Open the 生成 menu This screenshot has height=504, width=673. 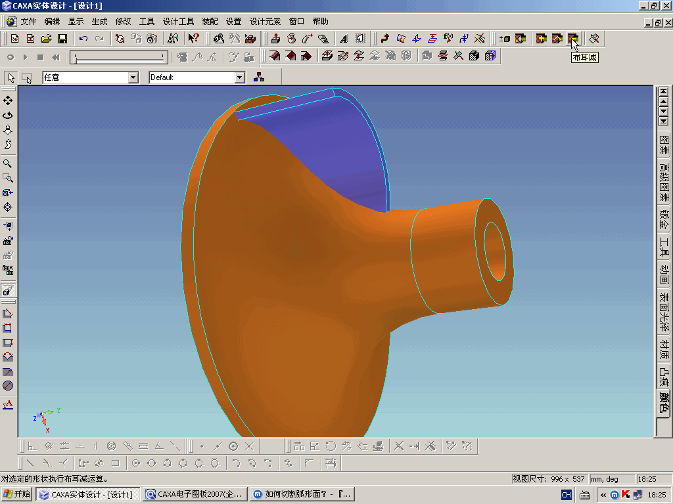[100, 22]
